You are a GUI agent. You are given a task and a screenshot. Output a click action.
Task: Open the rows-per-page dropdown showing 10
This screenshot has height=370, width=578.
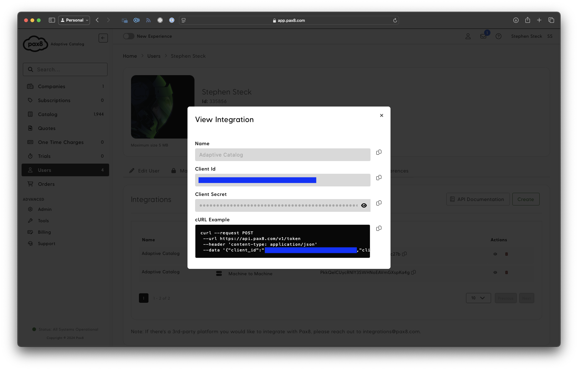(478, 298)
